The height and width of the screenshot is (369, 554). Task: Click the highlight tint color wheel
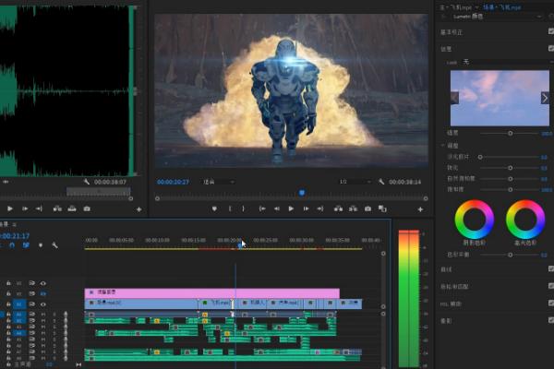pyautogui.click(x=525, y=220)
